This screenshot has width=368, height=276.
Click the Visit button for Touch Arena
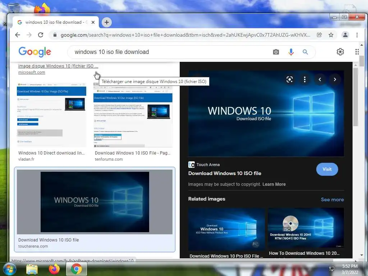point(327,169)
